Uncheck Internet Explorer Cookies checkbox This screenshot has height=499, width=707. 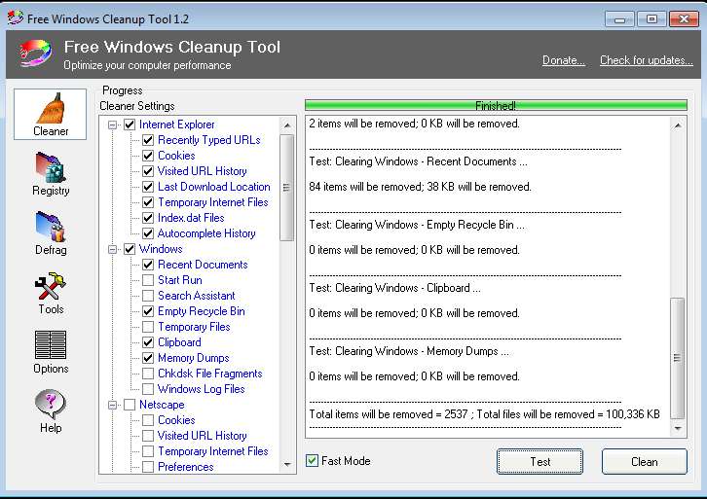[x=148, y=156]
